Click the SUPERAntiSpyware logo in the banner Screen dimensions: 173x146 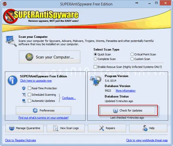[x=41, y=16]
